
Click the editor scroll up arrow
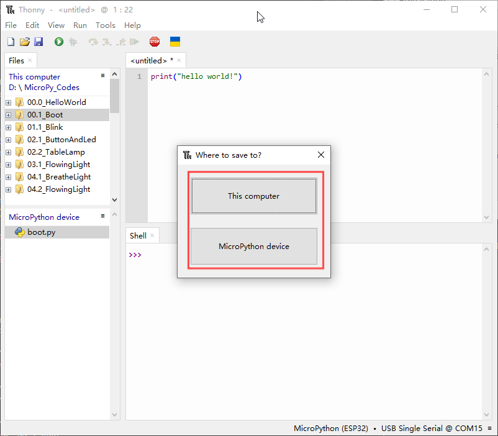click(x=486, y=74)
